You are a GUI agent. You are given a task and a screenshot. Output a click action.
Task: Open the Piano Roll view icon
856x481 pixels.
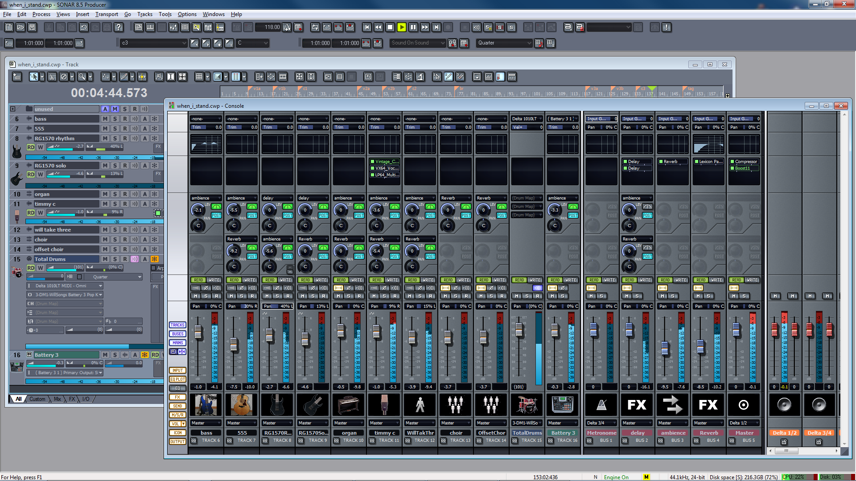(150, 27)
